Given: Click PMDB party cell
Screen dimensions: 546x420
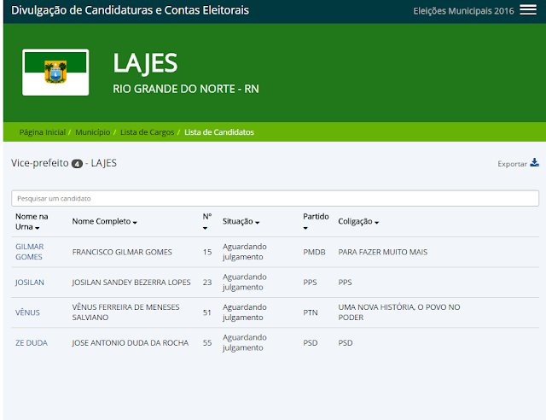Looking at the screenshot, I should [314, 252].
